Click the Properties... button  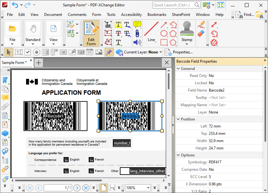[179, 52]
